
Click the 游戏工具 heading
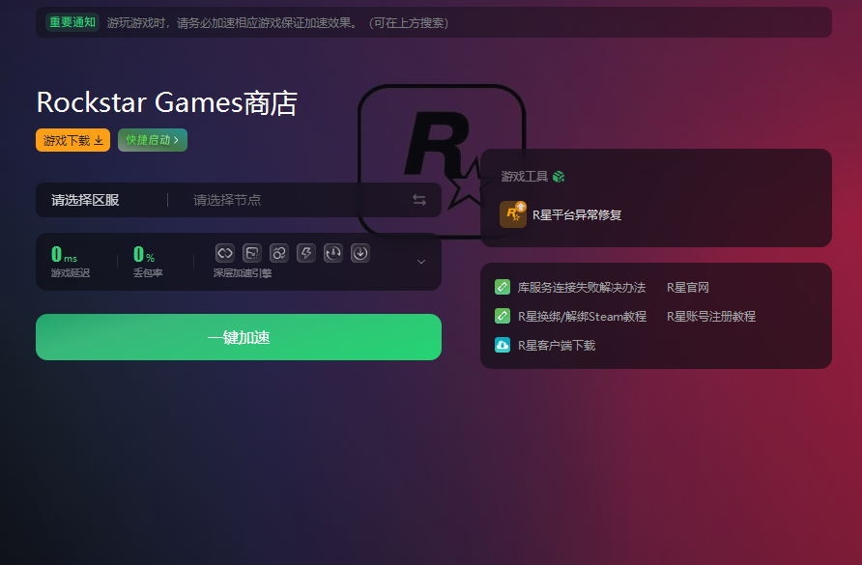click(x=525, y=177)
